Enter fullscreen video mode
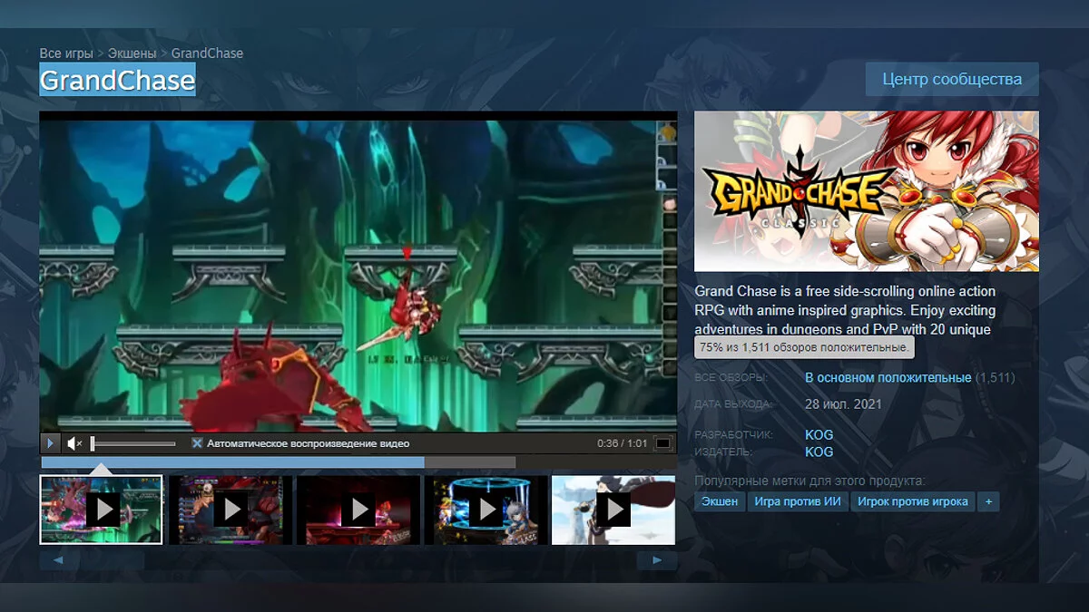Screen dimensions: 1089x612 click(663, 443)
